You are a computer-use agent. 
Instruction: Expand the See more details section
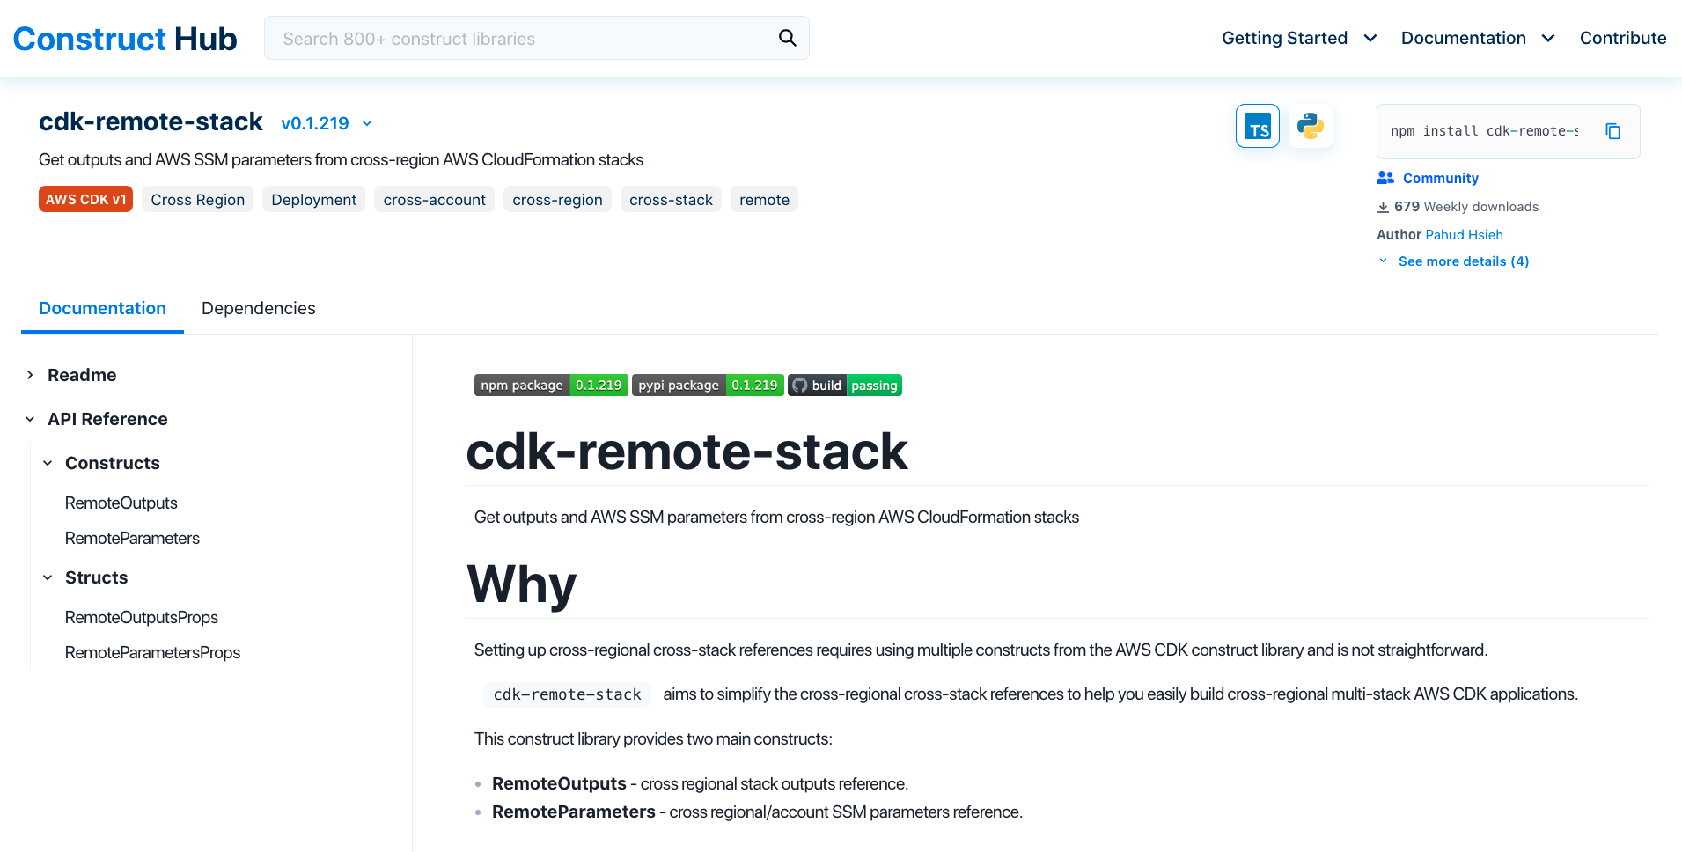pos(1463,261)
